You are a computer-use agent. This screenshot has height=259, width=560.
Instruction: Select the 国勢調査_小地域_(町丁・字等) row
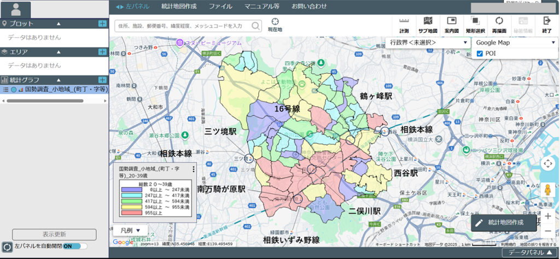point(54,89)
